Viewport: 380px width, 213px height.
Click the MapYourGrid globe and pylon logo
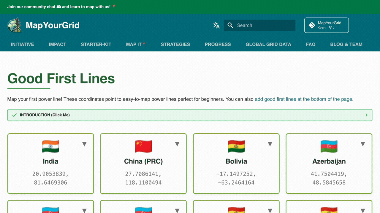(x=15, y=25)
